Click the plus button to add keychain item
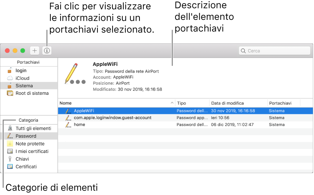 (x=34, y=51)
